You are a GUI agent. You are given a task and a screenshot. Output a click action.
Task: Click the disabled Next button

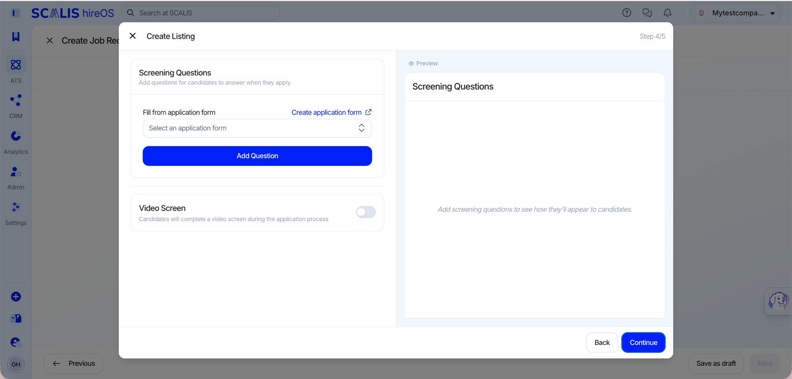pos(765,364)
